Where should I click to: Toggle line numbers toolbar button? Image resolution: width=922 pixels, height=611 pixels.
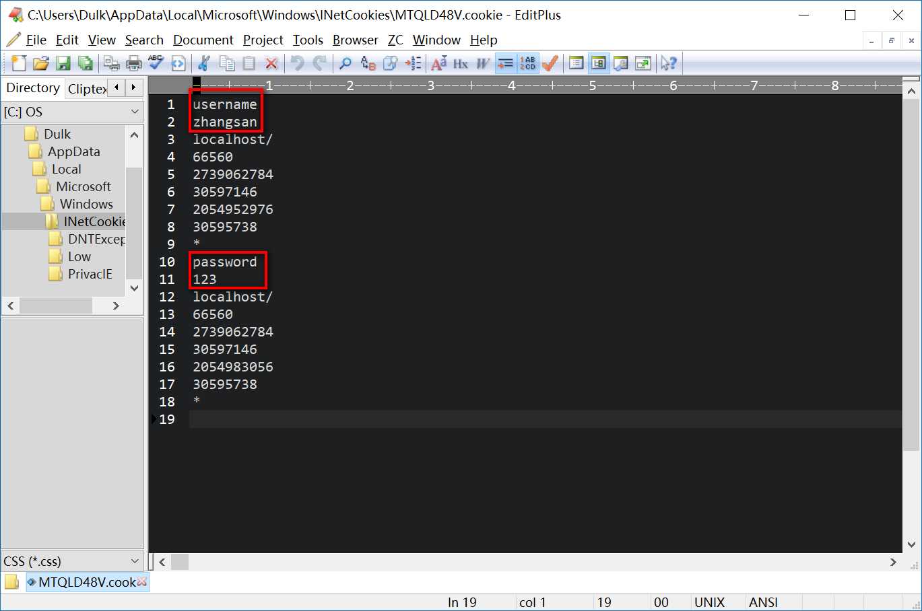(527, 63)
